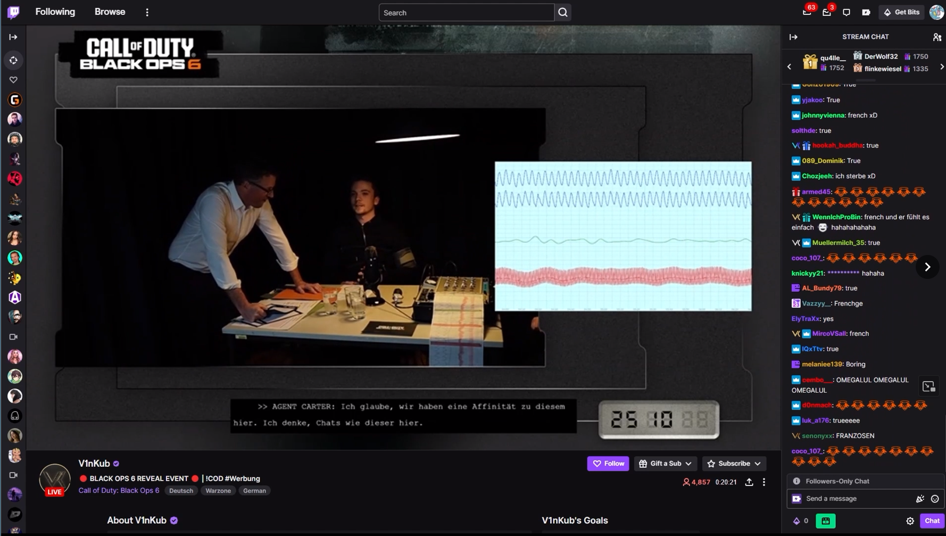Screen dimensions: 946x536
Task: Switch to the Browse tab
Action: [110, 12]
